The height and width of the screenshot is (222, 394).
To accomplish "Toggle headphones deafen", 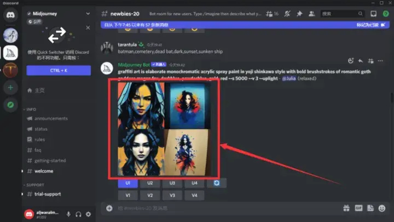I will coord(78,214).
